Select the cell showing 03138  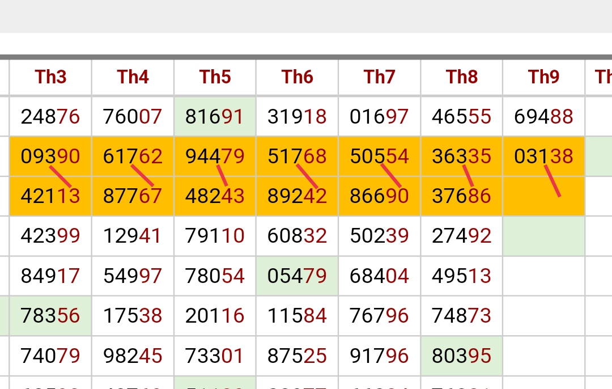(x=543, y=157)
